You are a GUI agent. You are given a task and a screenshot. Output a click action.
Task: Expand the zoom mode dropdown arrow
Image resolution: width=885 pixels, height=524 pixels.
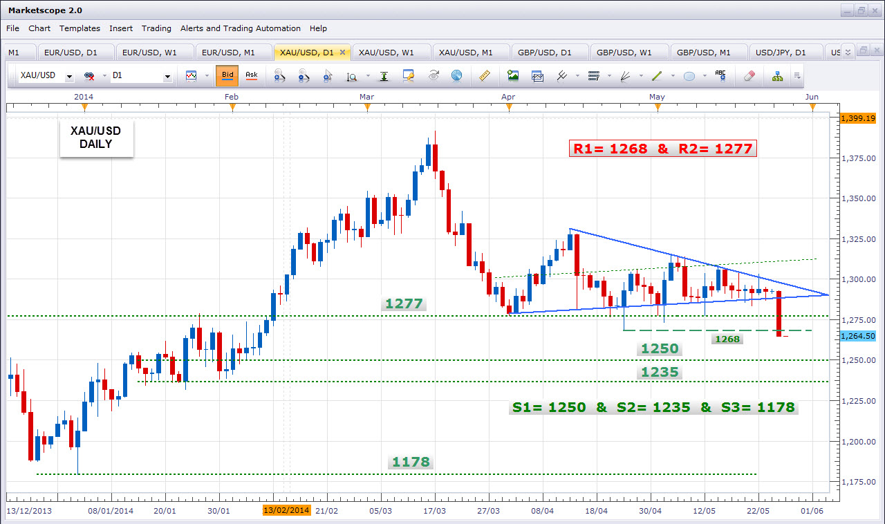[x=368, y=76]
